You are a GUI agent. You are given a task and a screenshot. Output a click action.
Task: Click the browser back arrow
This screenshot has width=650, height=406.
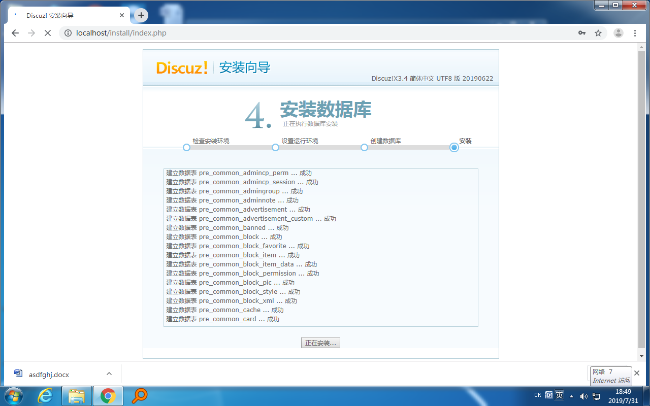tap(15, 33)
